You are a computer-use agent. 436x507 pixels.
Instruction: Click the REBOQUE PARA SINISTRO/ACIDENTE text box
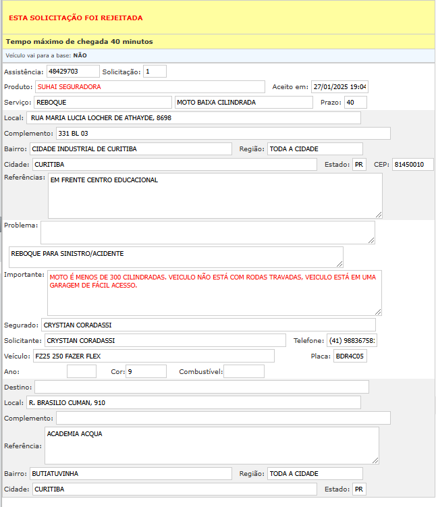pyautogui.click(x=175, y=257)
